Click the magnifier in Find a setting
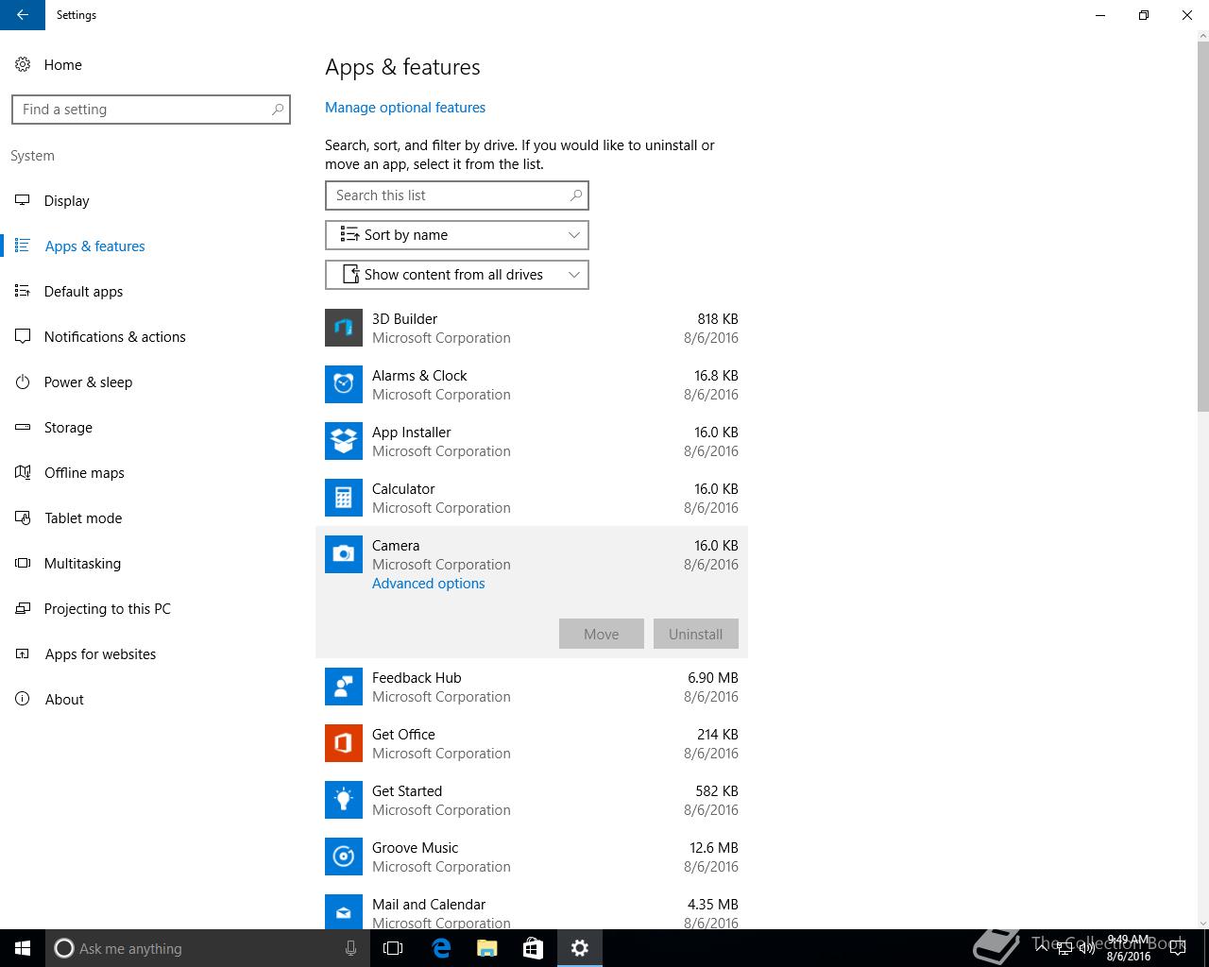 pos(277,110)
